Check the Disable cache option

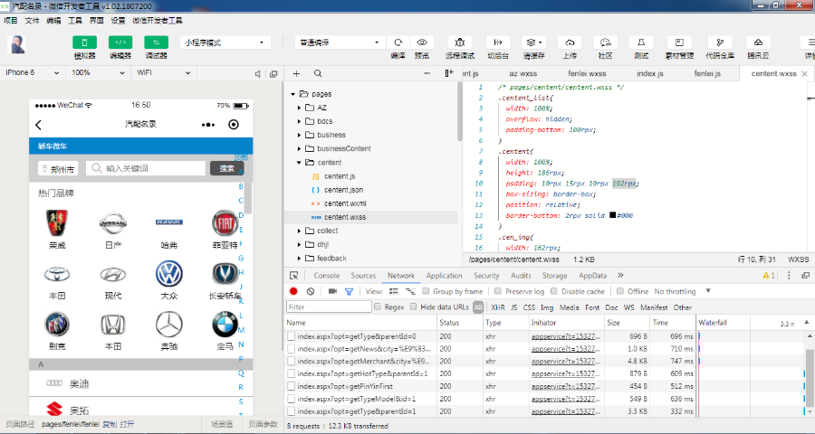coord(554,291)
